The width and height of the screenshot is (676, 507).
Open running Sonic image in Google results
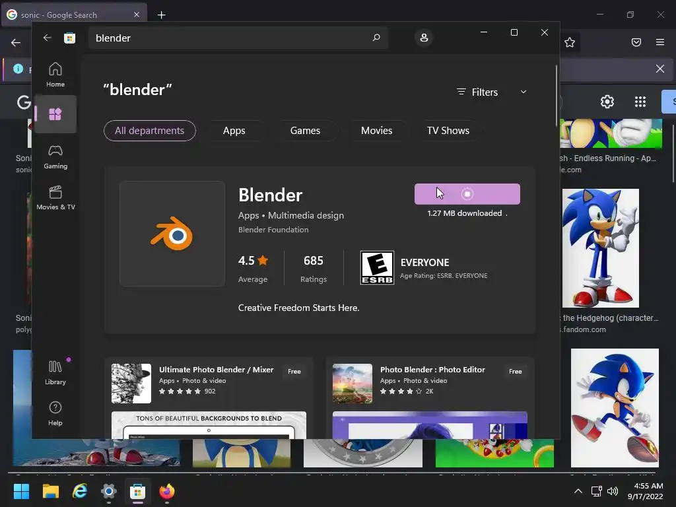(615, 408)
